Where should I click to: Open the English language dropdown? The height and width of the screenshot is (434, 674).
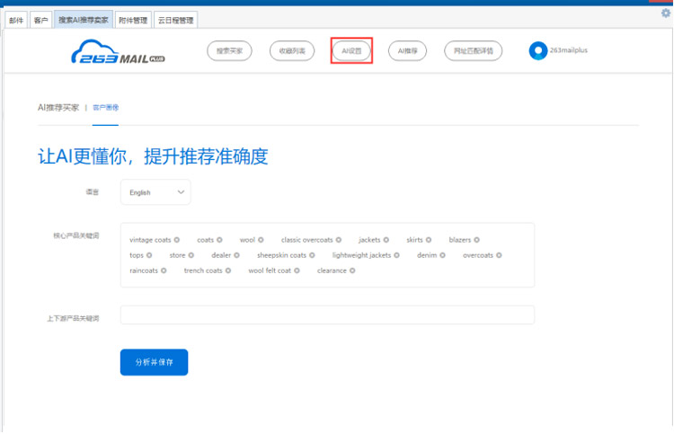point(155,192)
